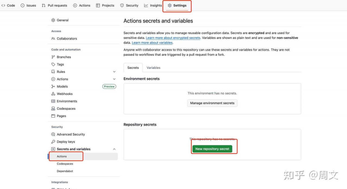This screenshot has height=189, width=347.
Task: Switch to the Secrets tab
Action: pyautogui.click(x=133, y=67)
